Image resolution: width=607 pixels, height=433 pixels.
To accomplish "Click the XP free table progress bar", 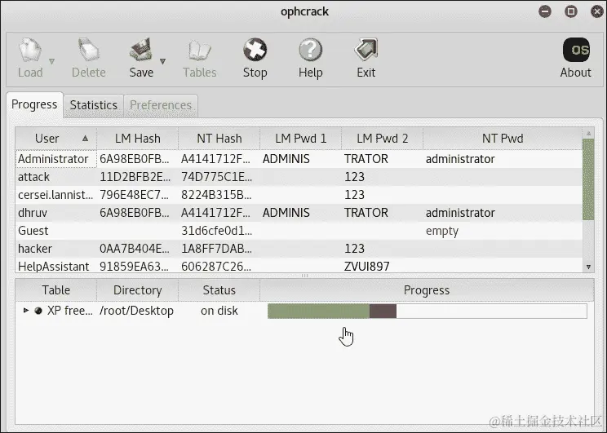I will pos(427,311).
